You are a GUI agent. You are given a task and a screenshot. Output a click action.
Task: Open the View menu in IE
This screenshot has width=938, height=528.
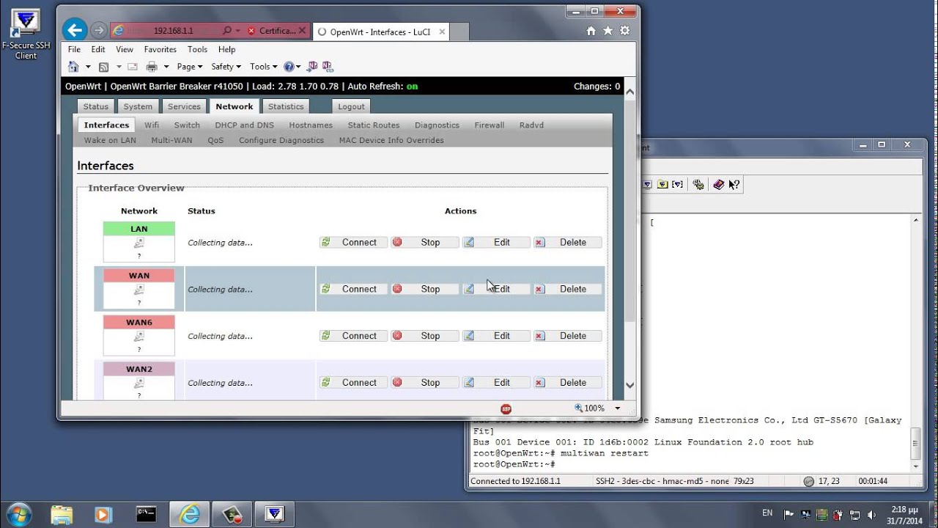(125, 49)
